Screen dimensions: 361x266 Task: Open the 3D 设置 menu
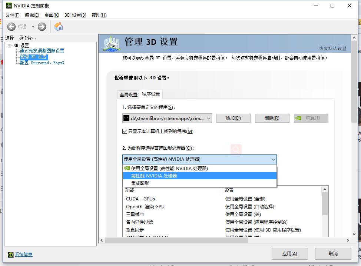click(x=75, y=15)
